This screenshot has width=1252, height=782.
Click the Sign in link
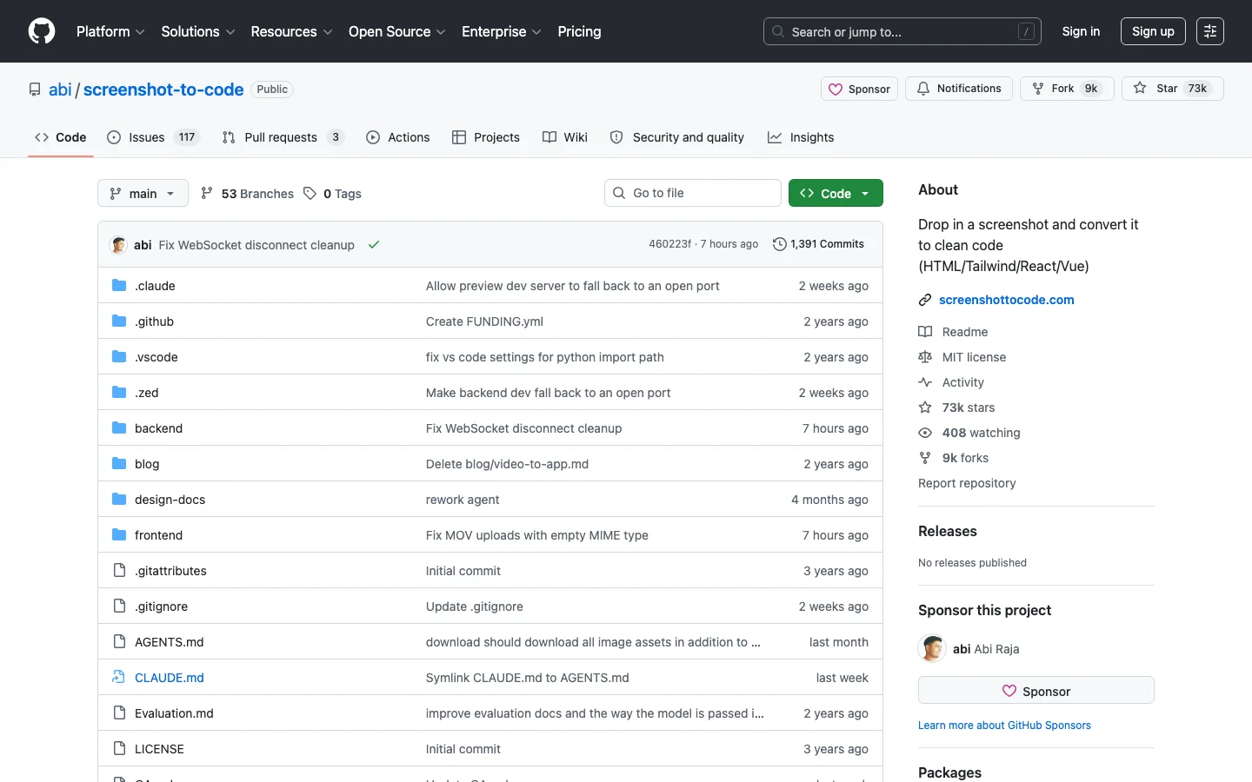(x=1081, y=31)
